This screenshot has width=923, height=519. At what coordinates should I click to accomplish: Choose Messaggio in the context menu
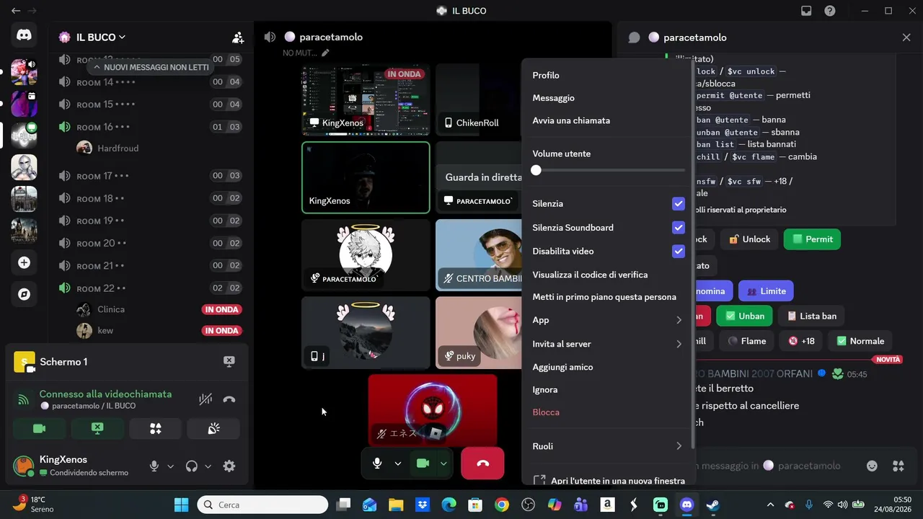[x=607, y=98]
